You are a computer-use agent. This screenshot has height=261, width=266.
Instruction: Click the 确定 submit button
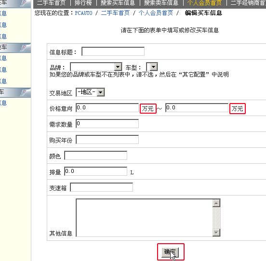click(170, 252)
